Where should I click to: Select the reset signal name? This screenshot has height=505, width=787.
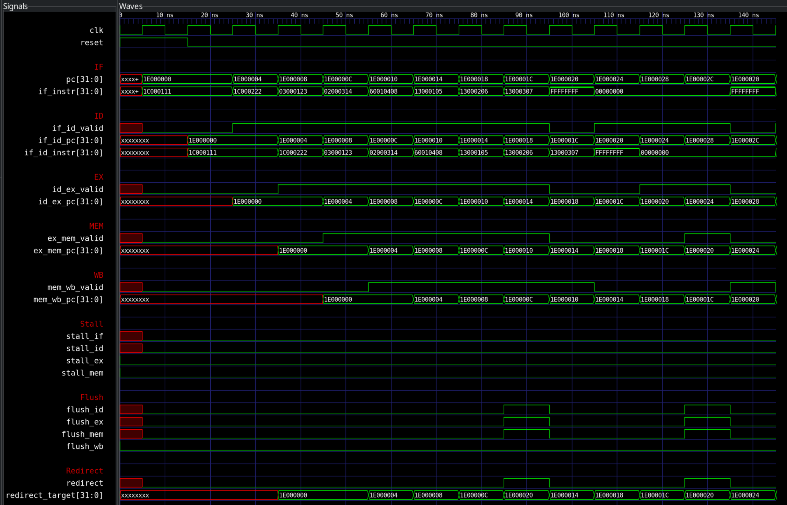click(92, 43)
